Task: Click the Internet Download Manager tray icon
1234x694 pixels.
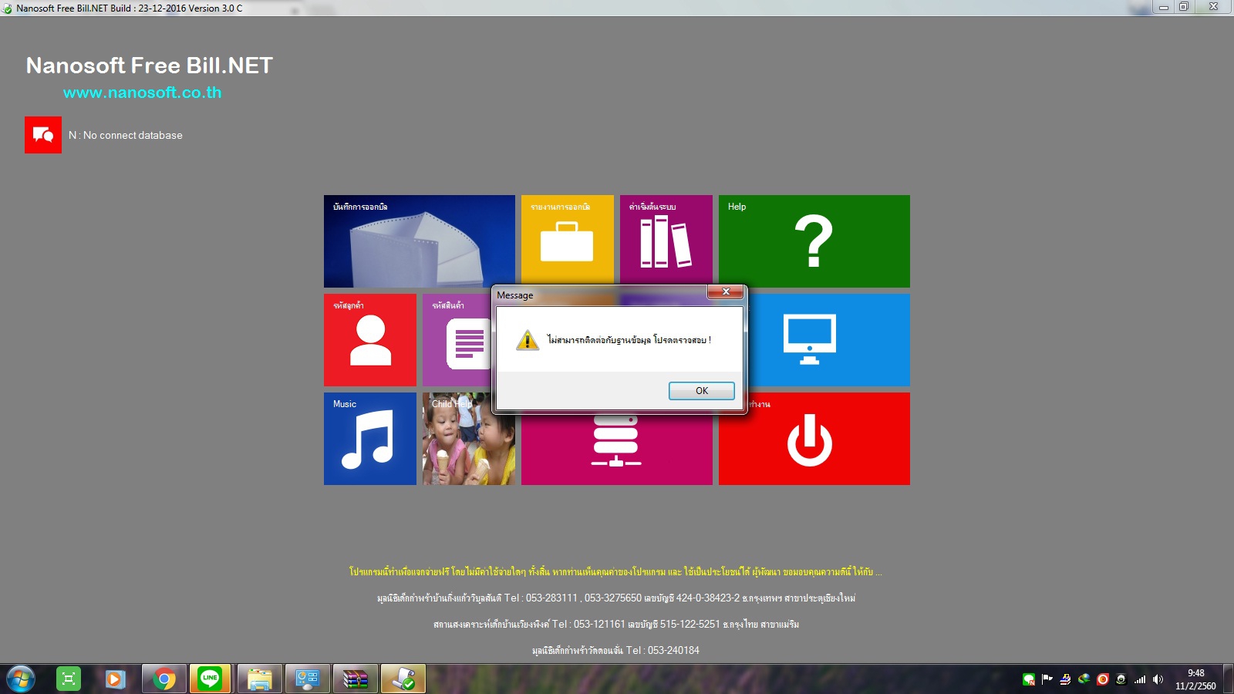Action: tap(1084, 679)
